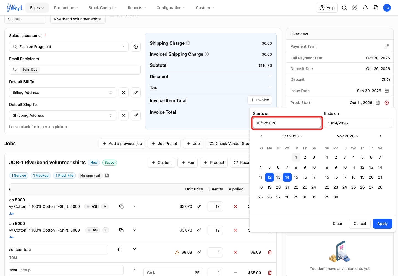Clear the date range selection

tap(337, 224)
